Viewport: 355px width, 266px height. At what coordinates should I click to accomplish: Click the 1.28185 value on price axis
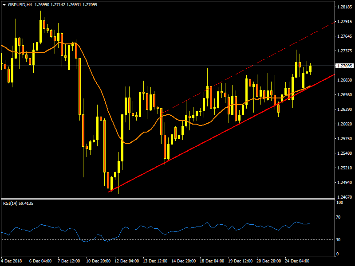coord(344,7)
